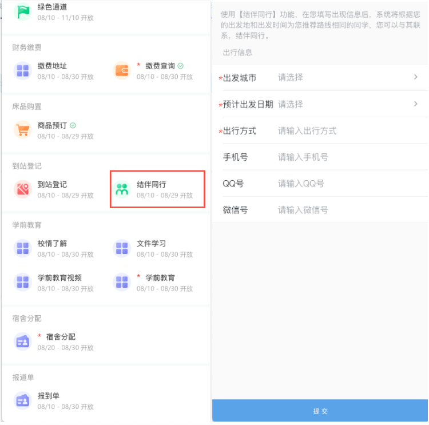Click the 预计出发日期 field label
Image resolution: width=429 pixels, height=425 pixels.
pyautogui.click(x=248, y=104)
